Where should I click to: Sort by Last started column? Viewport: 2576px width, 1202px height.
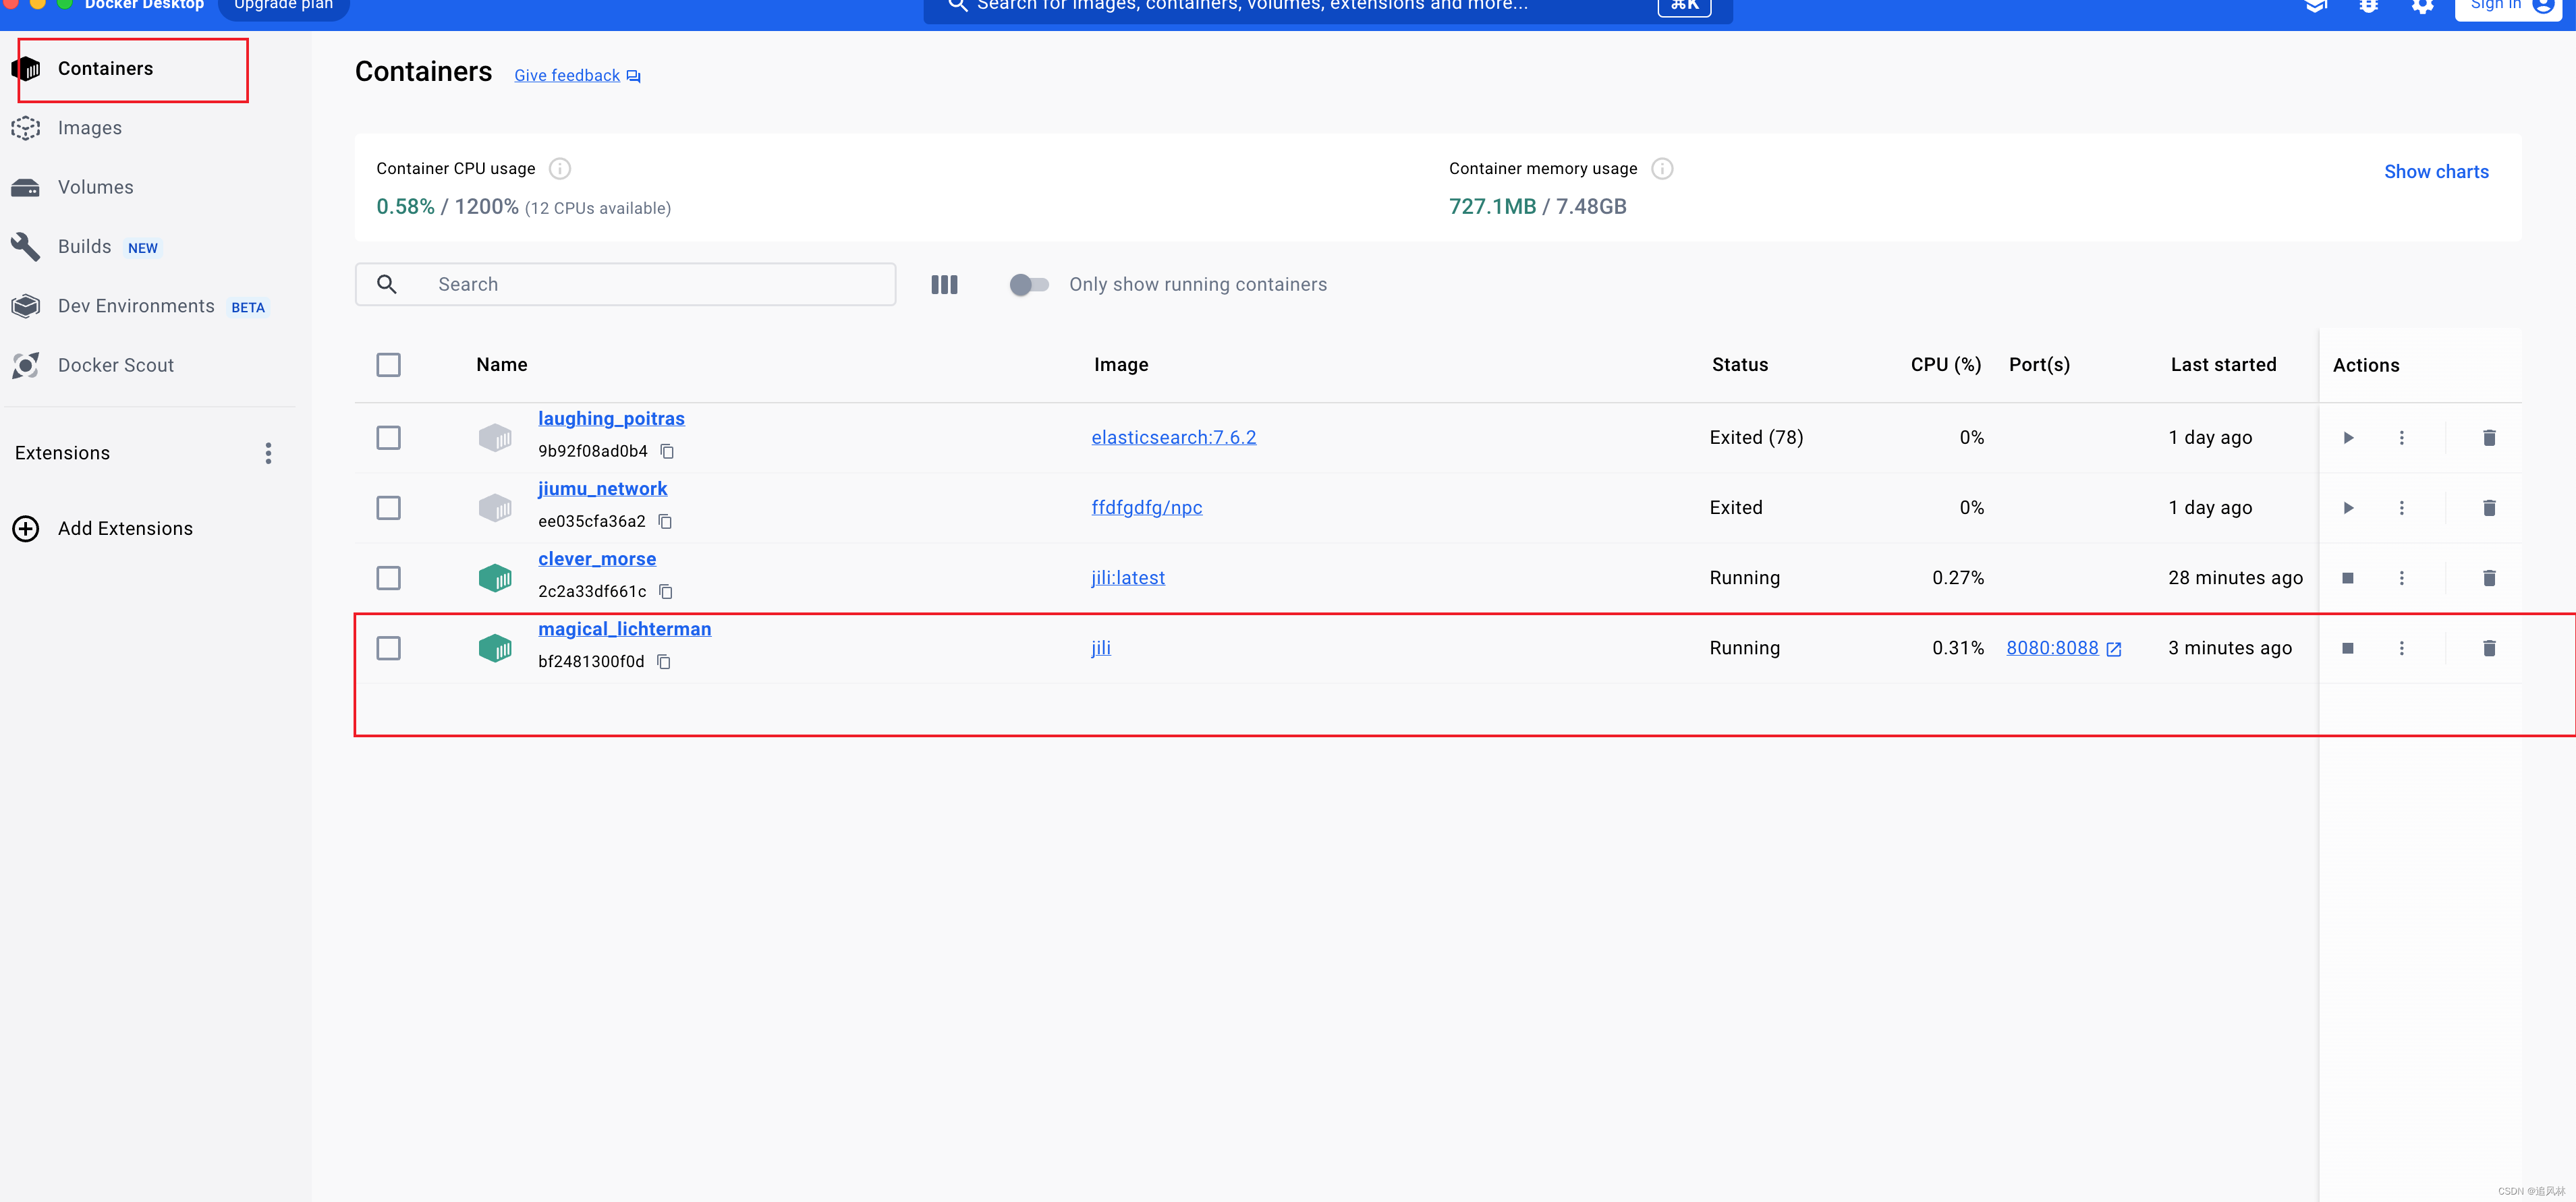click(2223, 365)
